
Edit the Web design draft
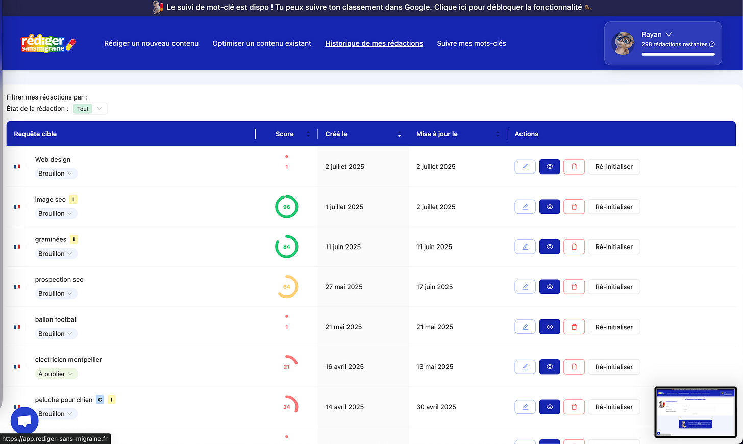tap(525, 167)
